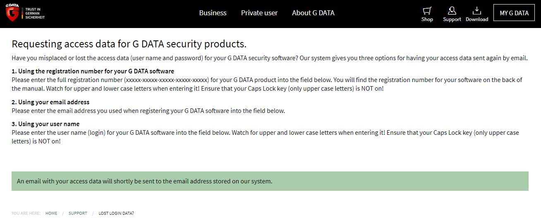
Task: Open the SUPPORT breadcrumb link
Action: point(78,213)
